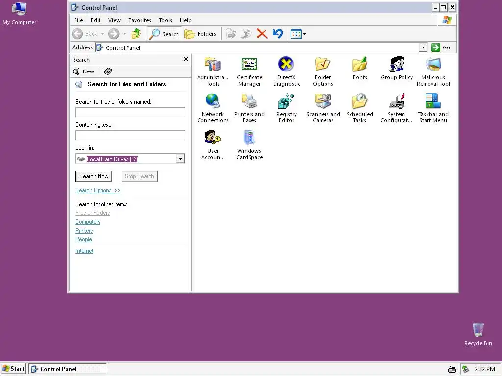Open Certificate Manager
The width and height of the screenshot is (502, 376).
pos(250,71)
